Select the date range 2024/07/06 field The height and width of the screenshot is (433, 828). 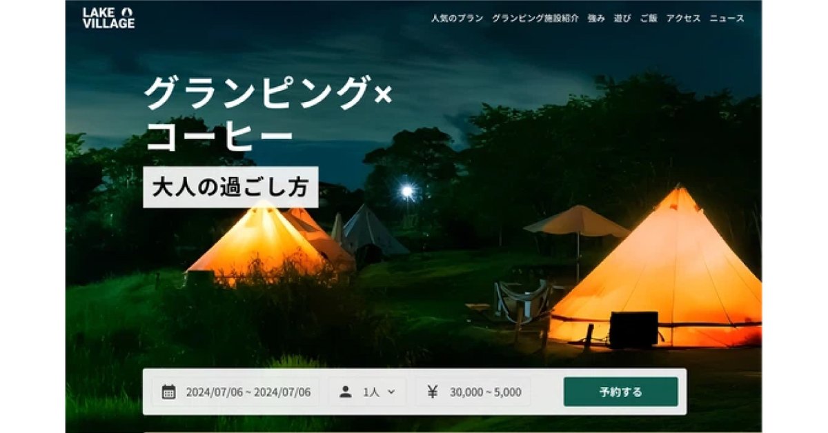pos(235,392)
